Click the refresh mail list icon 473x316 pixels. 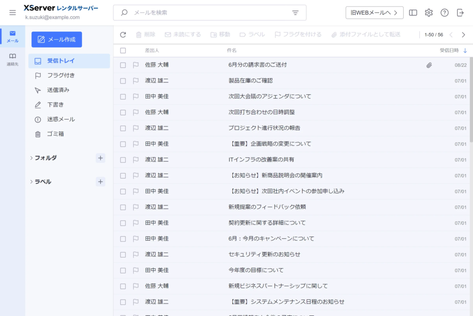(x=123, y=35)
